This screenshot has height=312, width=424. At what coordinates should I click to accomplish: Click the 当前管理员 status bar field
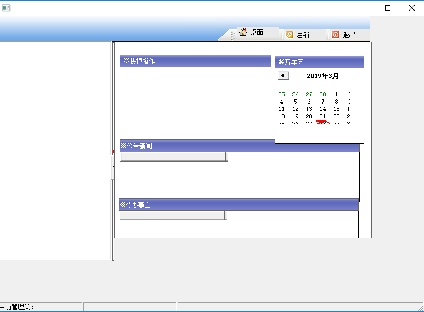point(40,307)
